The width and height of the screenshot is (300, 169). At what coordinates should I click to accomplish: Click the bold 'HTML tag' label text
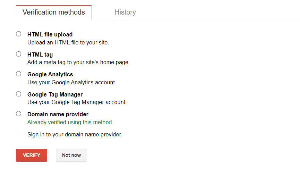pos(40,54)
